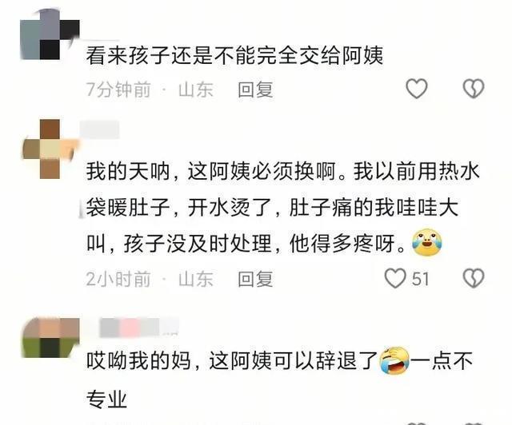
Task: Like the comment posted 7 minutes ago
Action: pos(416,89)
